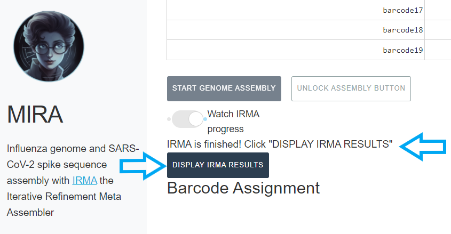The height and width of the screenshot is (234, 451).
Task: Click the empty cell right of barcode19
Action: point(438,50)
